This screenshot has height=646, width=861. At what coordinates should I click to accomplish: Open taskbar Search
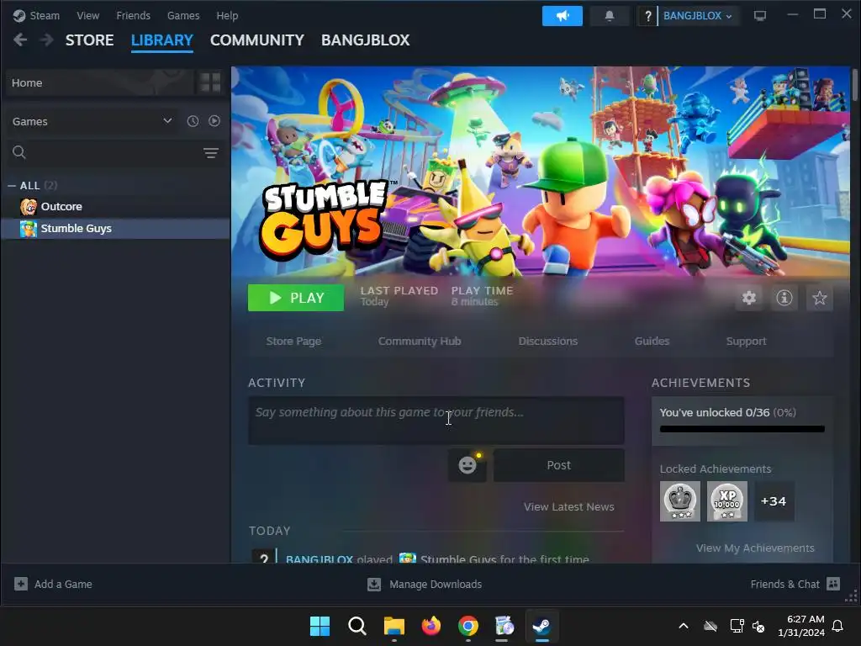357,626
